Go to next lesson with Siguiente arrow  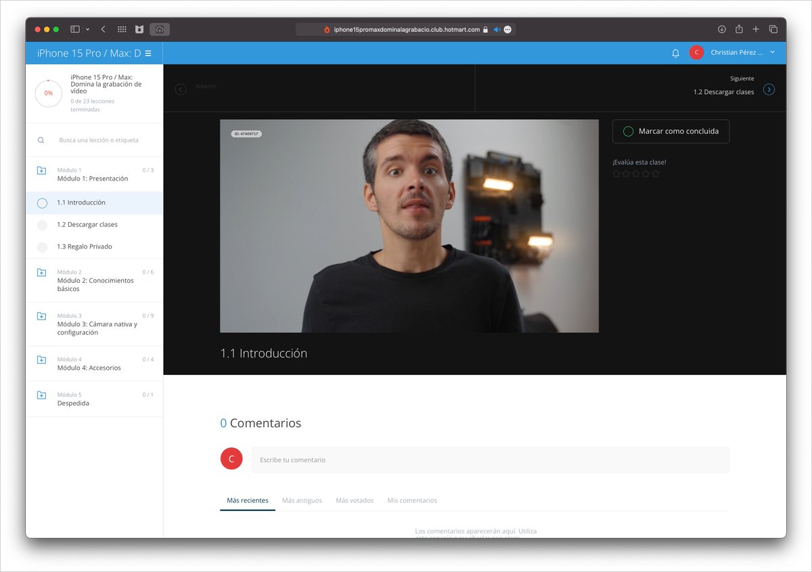pos(769,89)
